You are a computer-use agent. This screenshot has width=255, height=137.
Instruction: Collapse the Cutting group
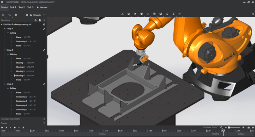(x=8, y=33)
